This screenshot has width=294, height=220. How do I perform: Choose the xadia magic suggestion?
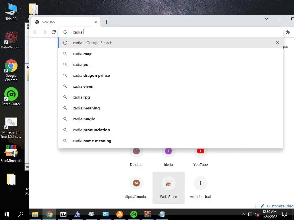pyautogui.click(x=171, y=119)
